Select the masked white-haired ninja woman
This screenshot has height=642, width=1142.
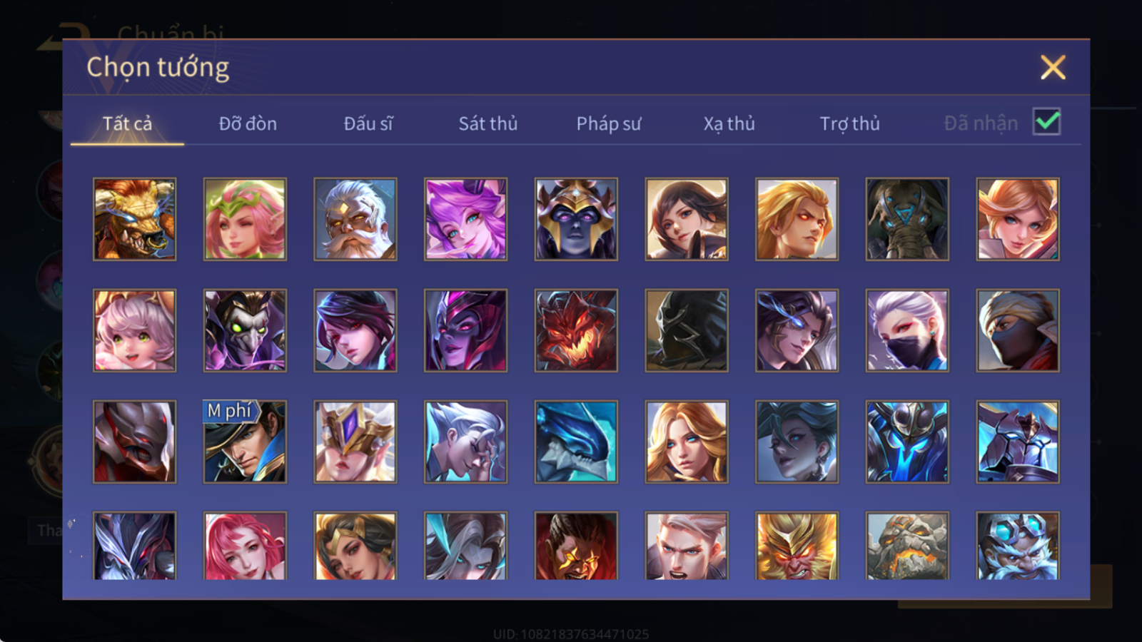[x=907, y=330]
